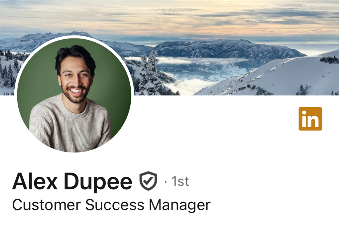Click the word "Customer" in the headline
This screenshot has height=228, width=339.
[47, 205]
